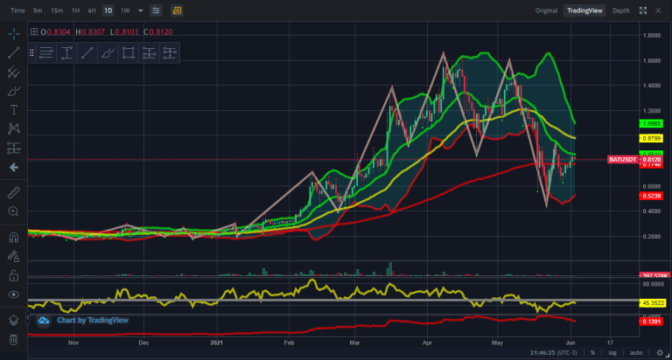Click the yellow 45.3522 indicator value
Image resolution: width=672 pixels, height=360 pixels.
click(652, 303)
